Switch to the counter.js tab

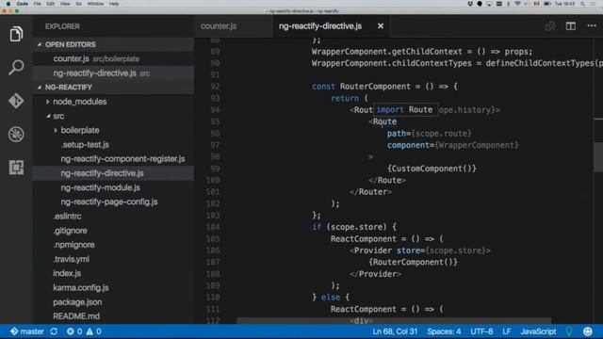click(x=219, y=26)
